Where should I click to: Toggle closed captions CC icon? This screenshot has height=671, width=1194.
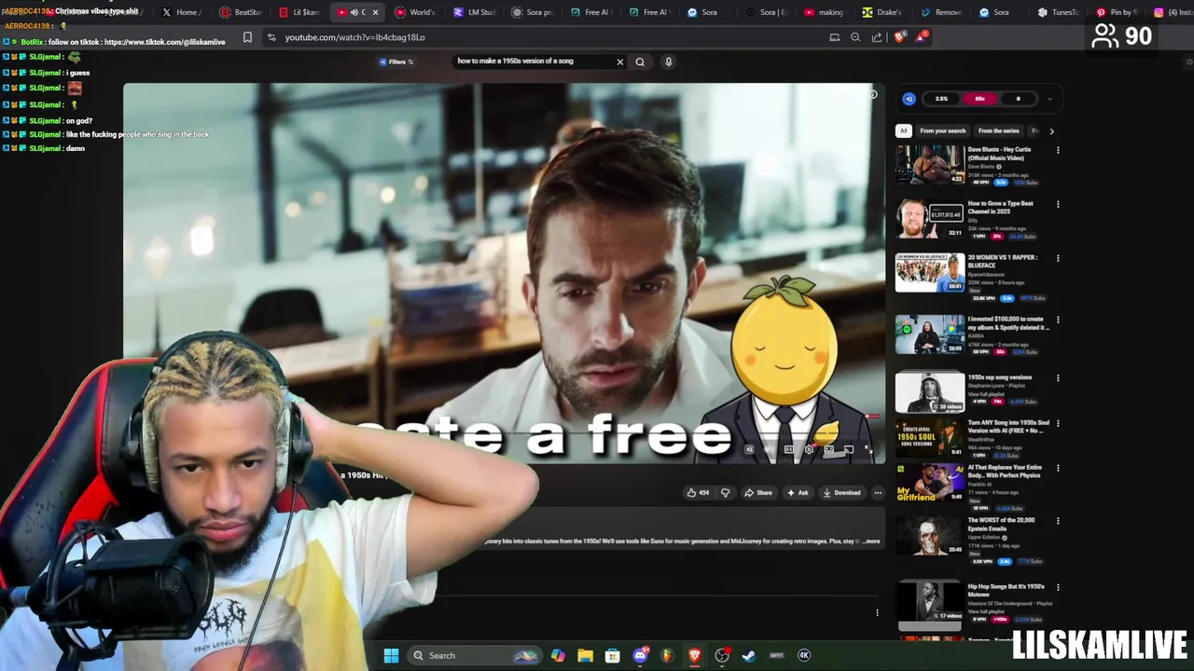click(x=789, y=449)
